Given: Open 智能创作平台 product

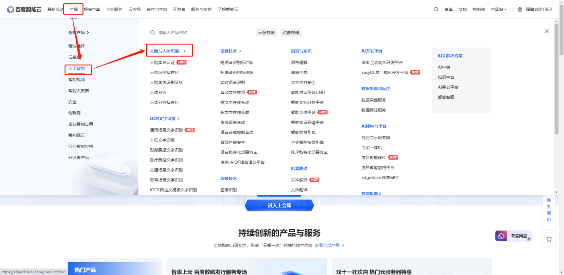Looking at the screenshot, I should 304,113.
